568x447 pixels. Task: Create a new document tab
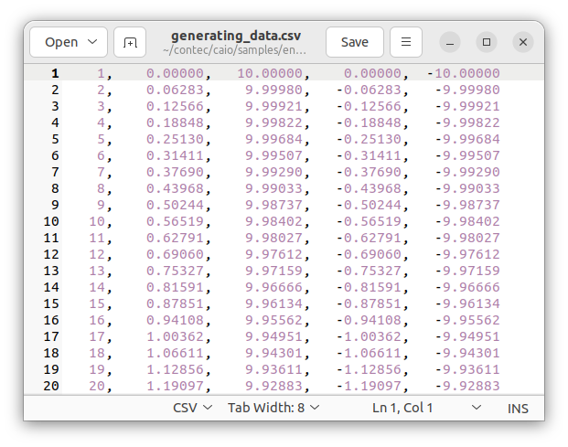(130, 42)
